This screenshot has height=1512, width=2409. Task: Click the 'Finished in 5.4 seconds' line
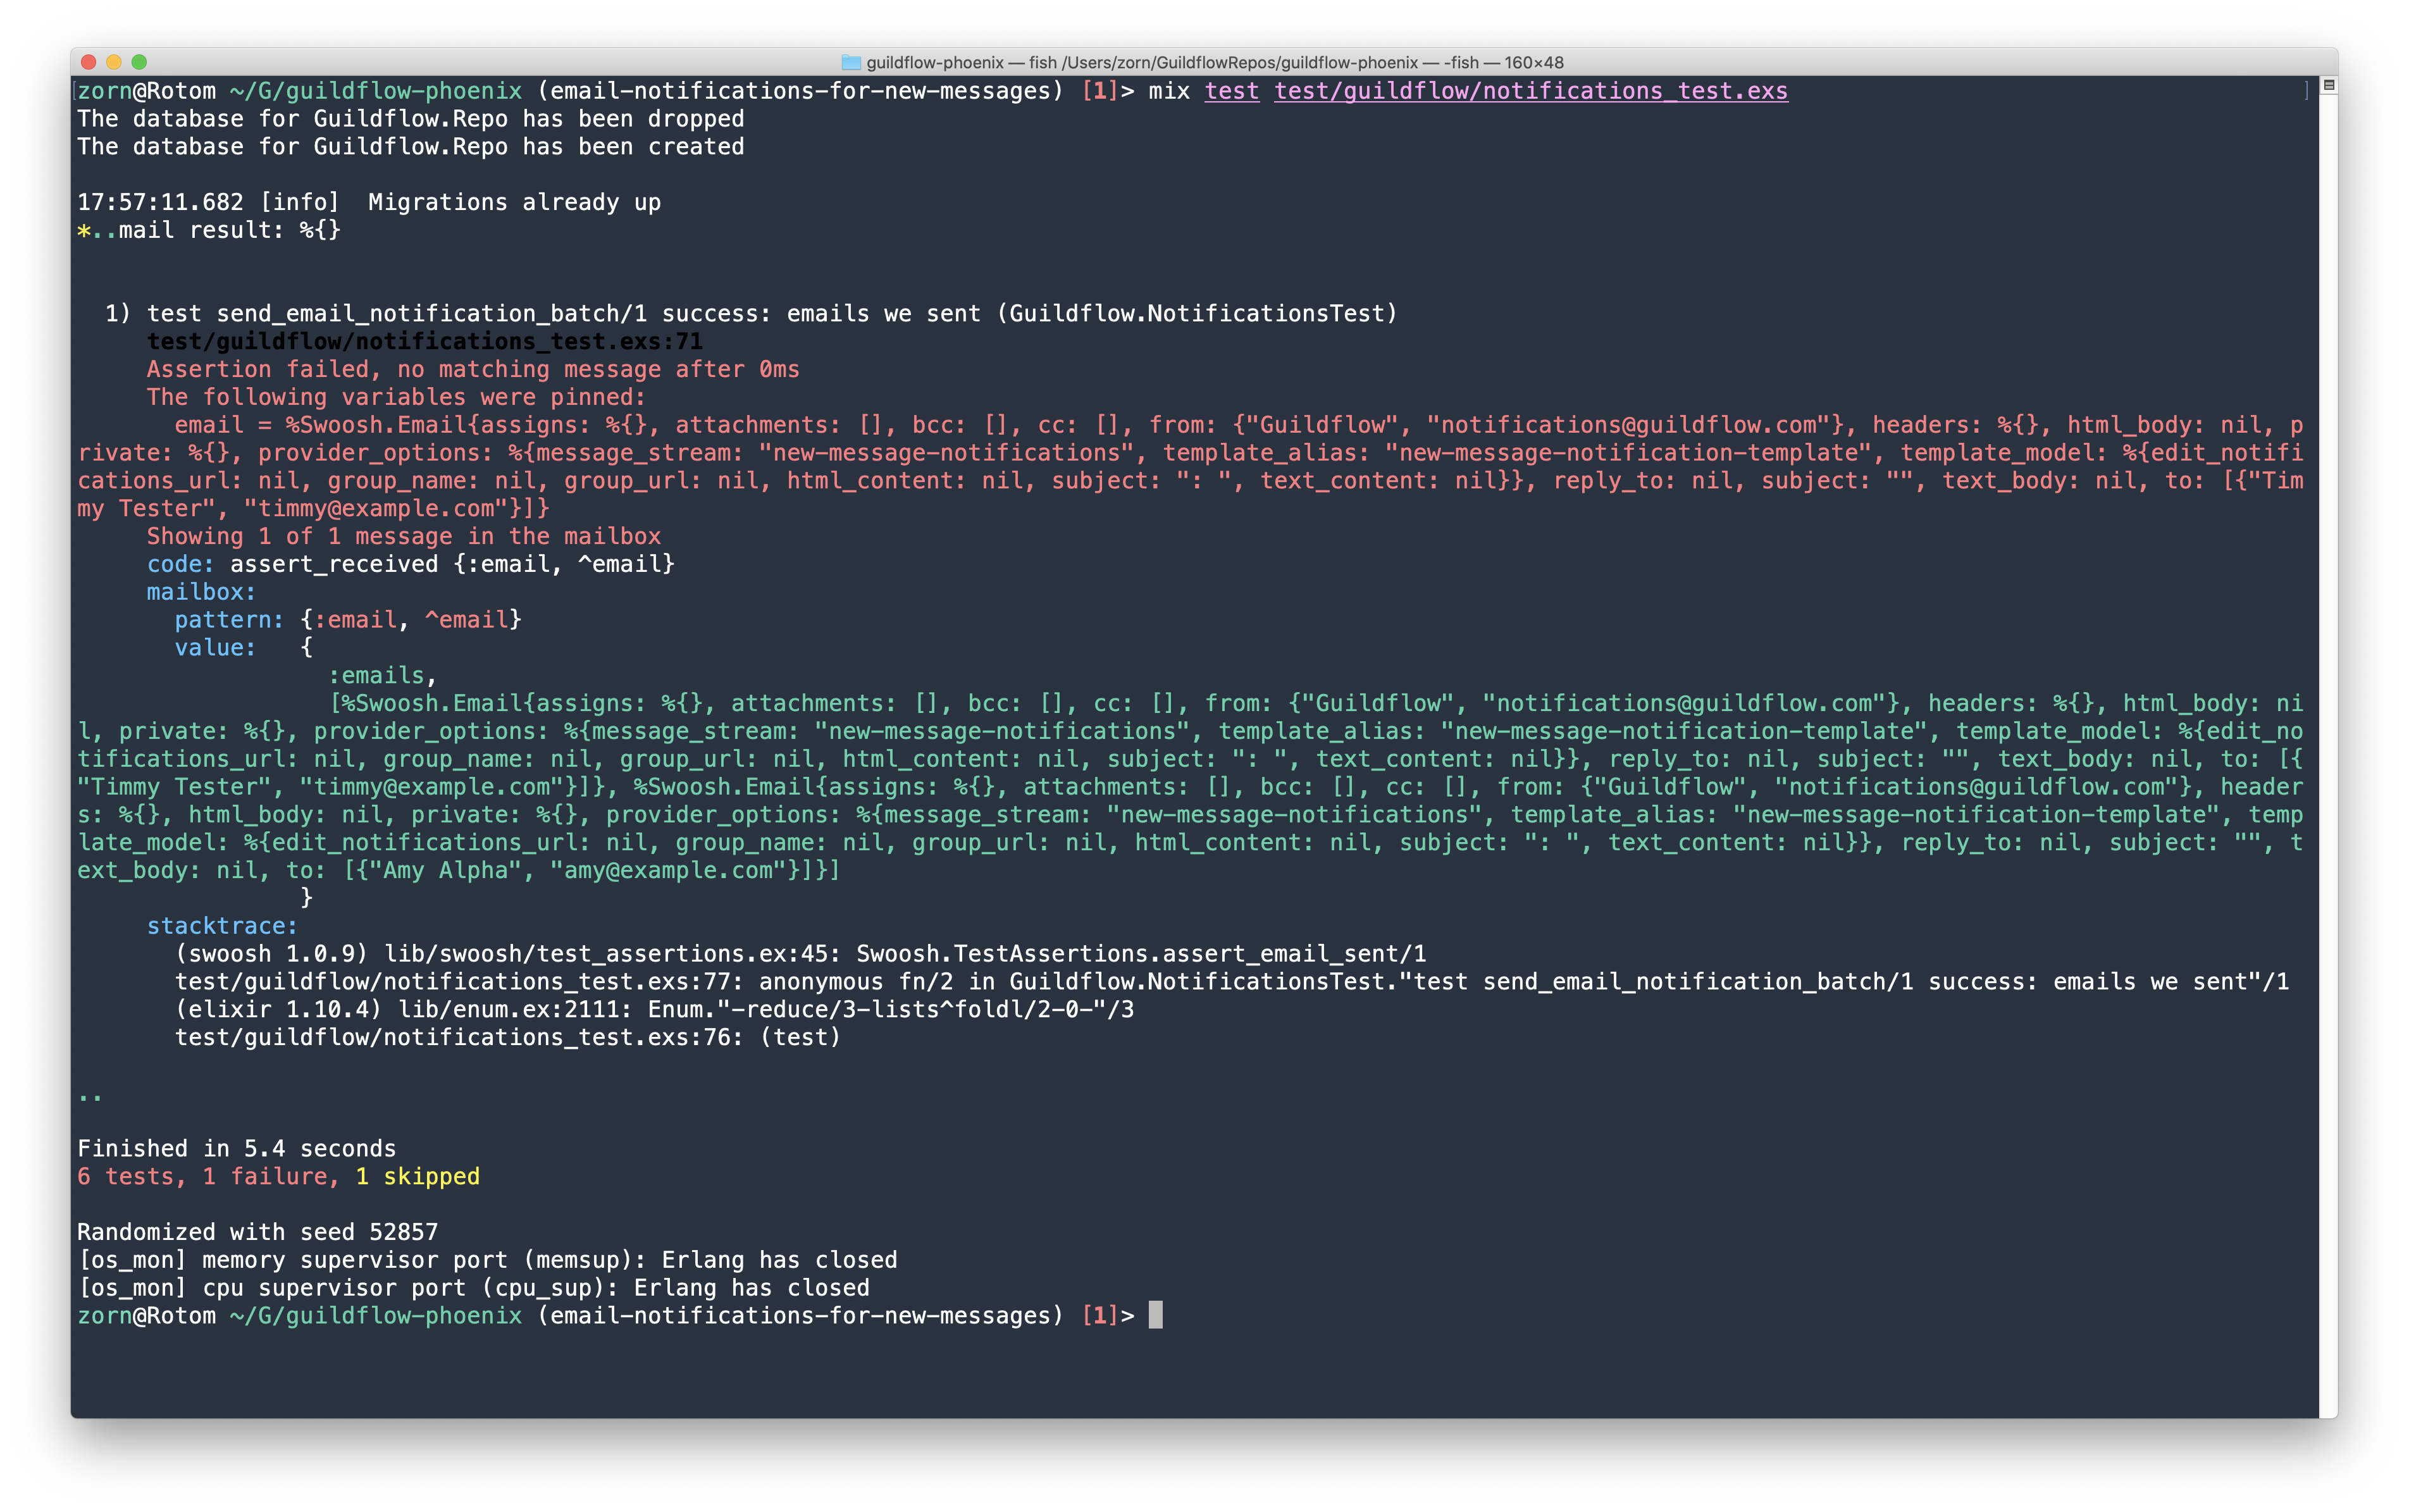click(x=236, y=1148)
